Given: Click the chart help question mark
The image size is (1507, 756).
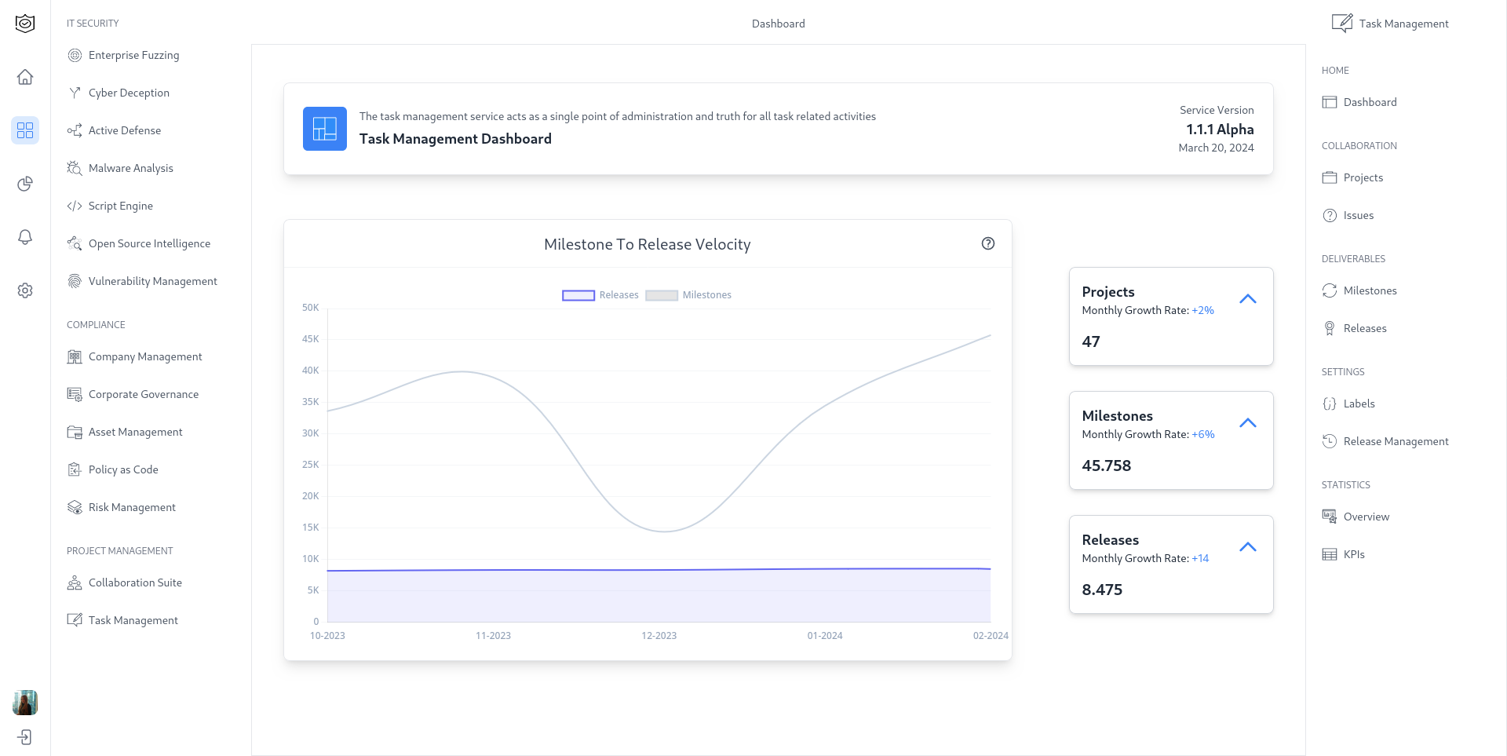Looking at the screenshot, I should [x=988, y=244].
